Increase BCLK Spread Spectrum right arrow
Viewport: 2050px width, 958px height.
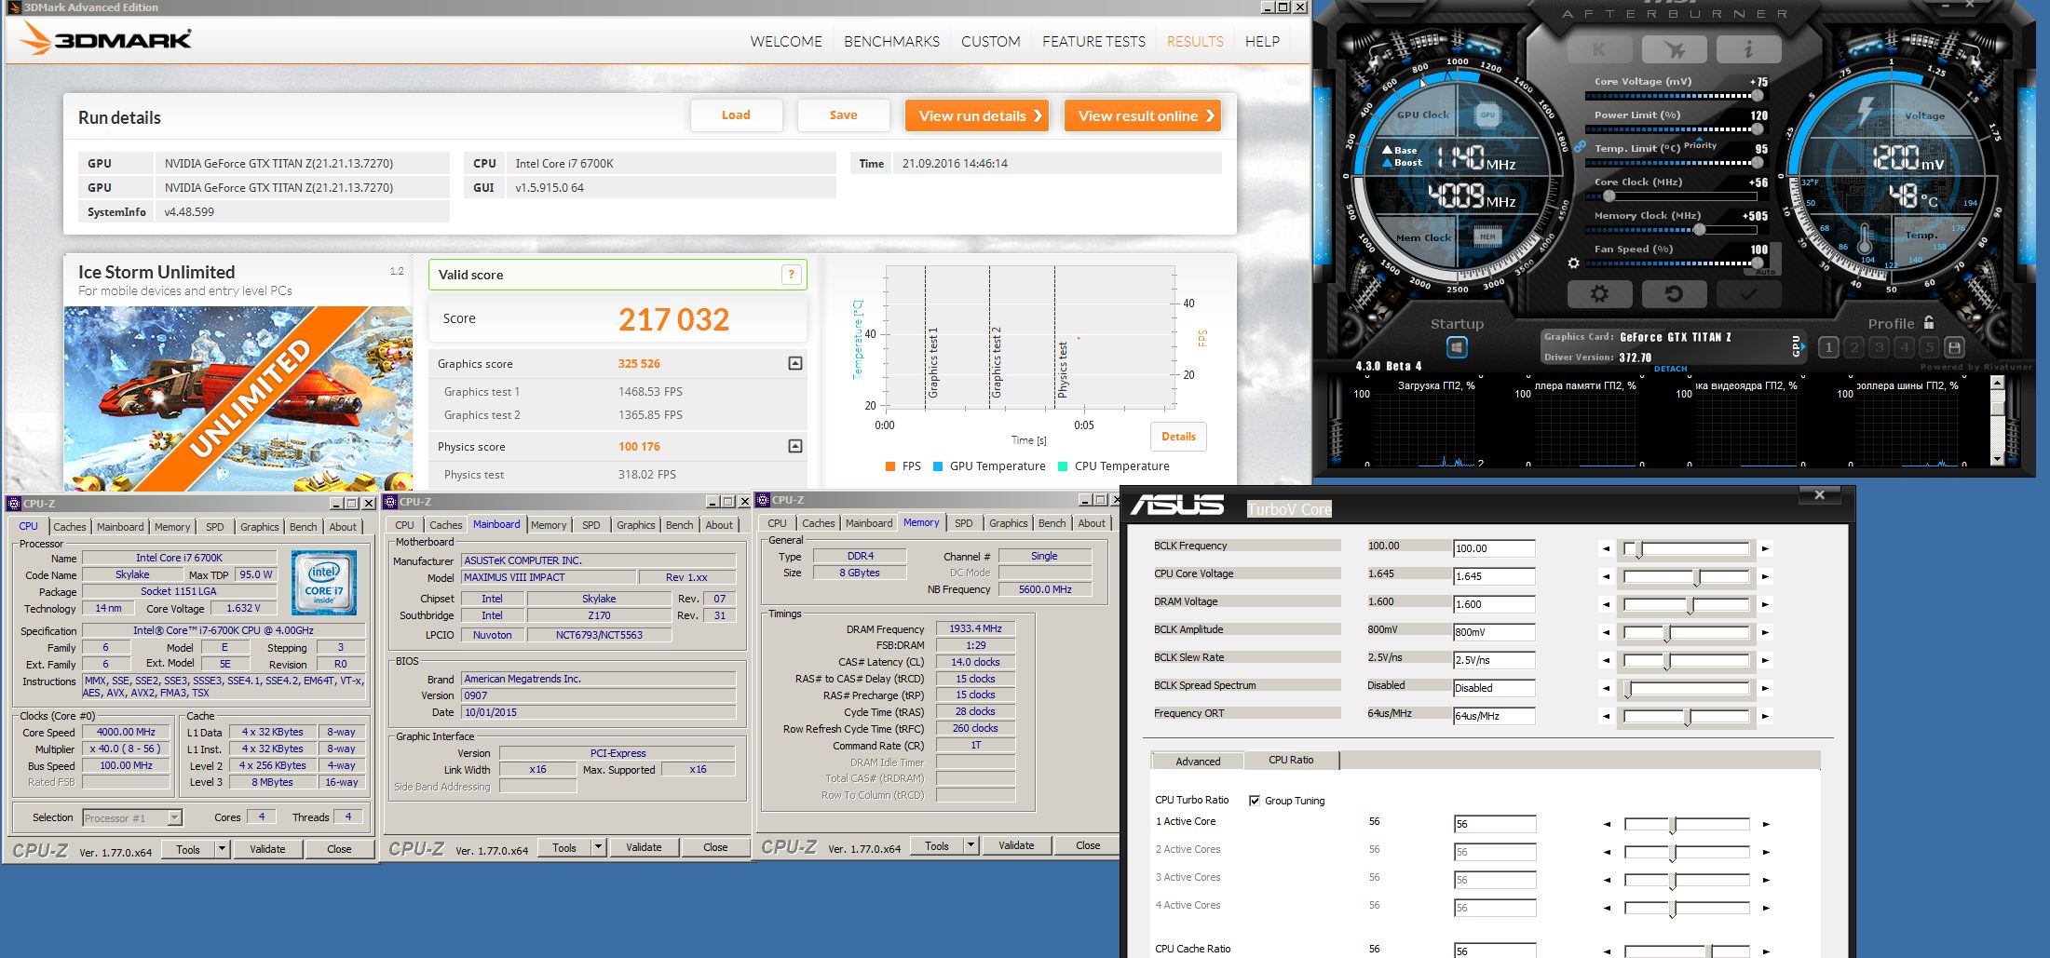[x=1765, y=689]
